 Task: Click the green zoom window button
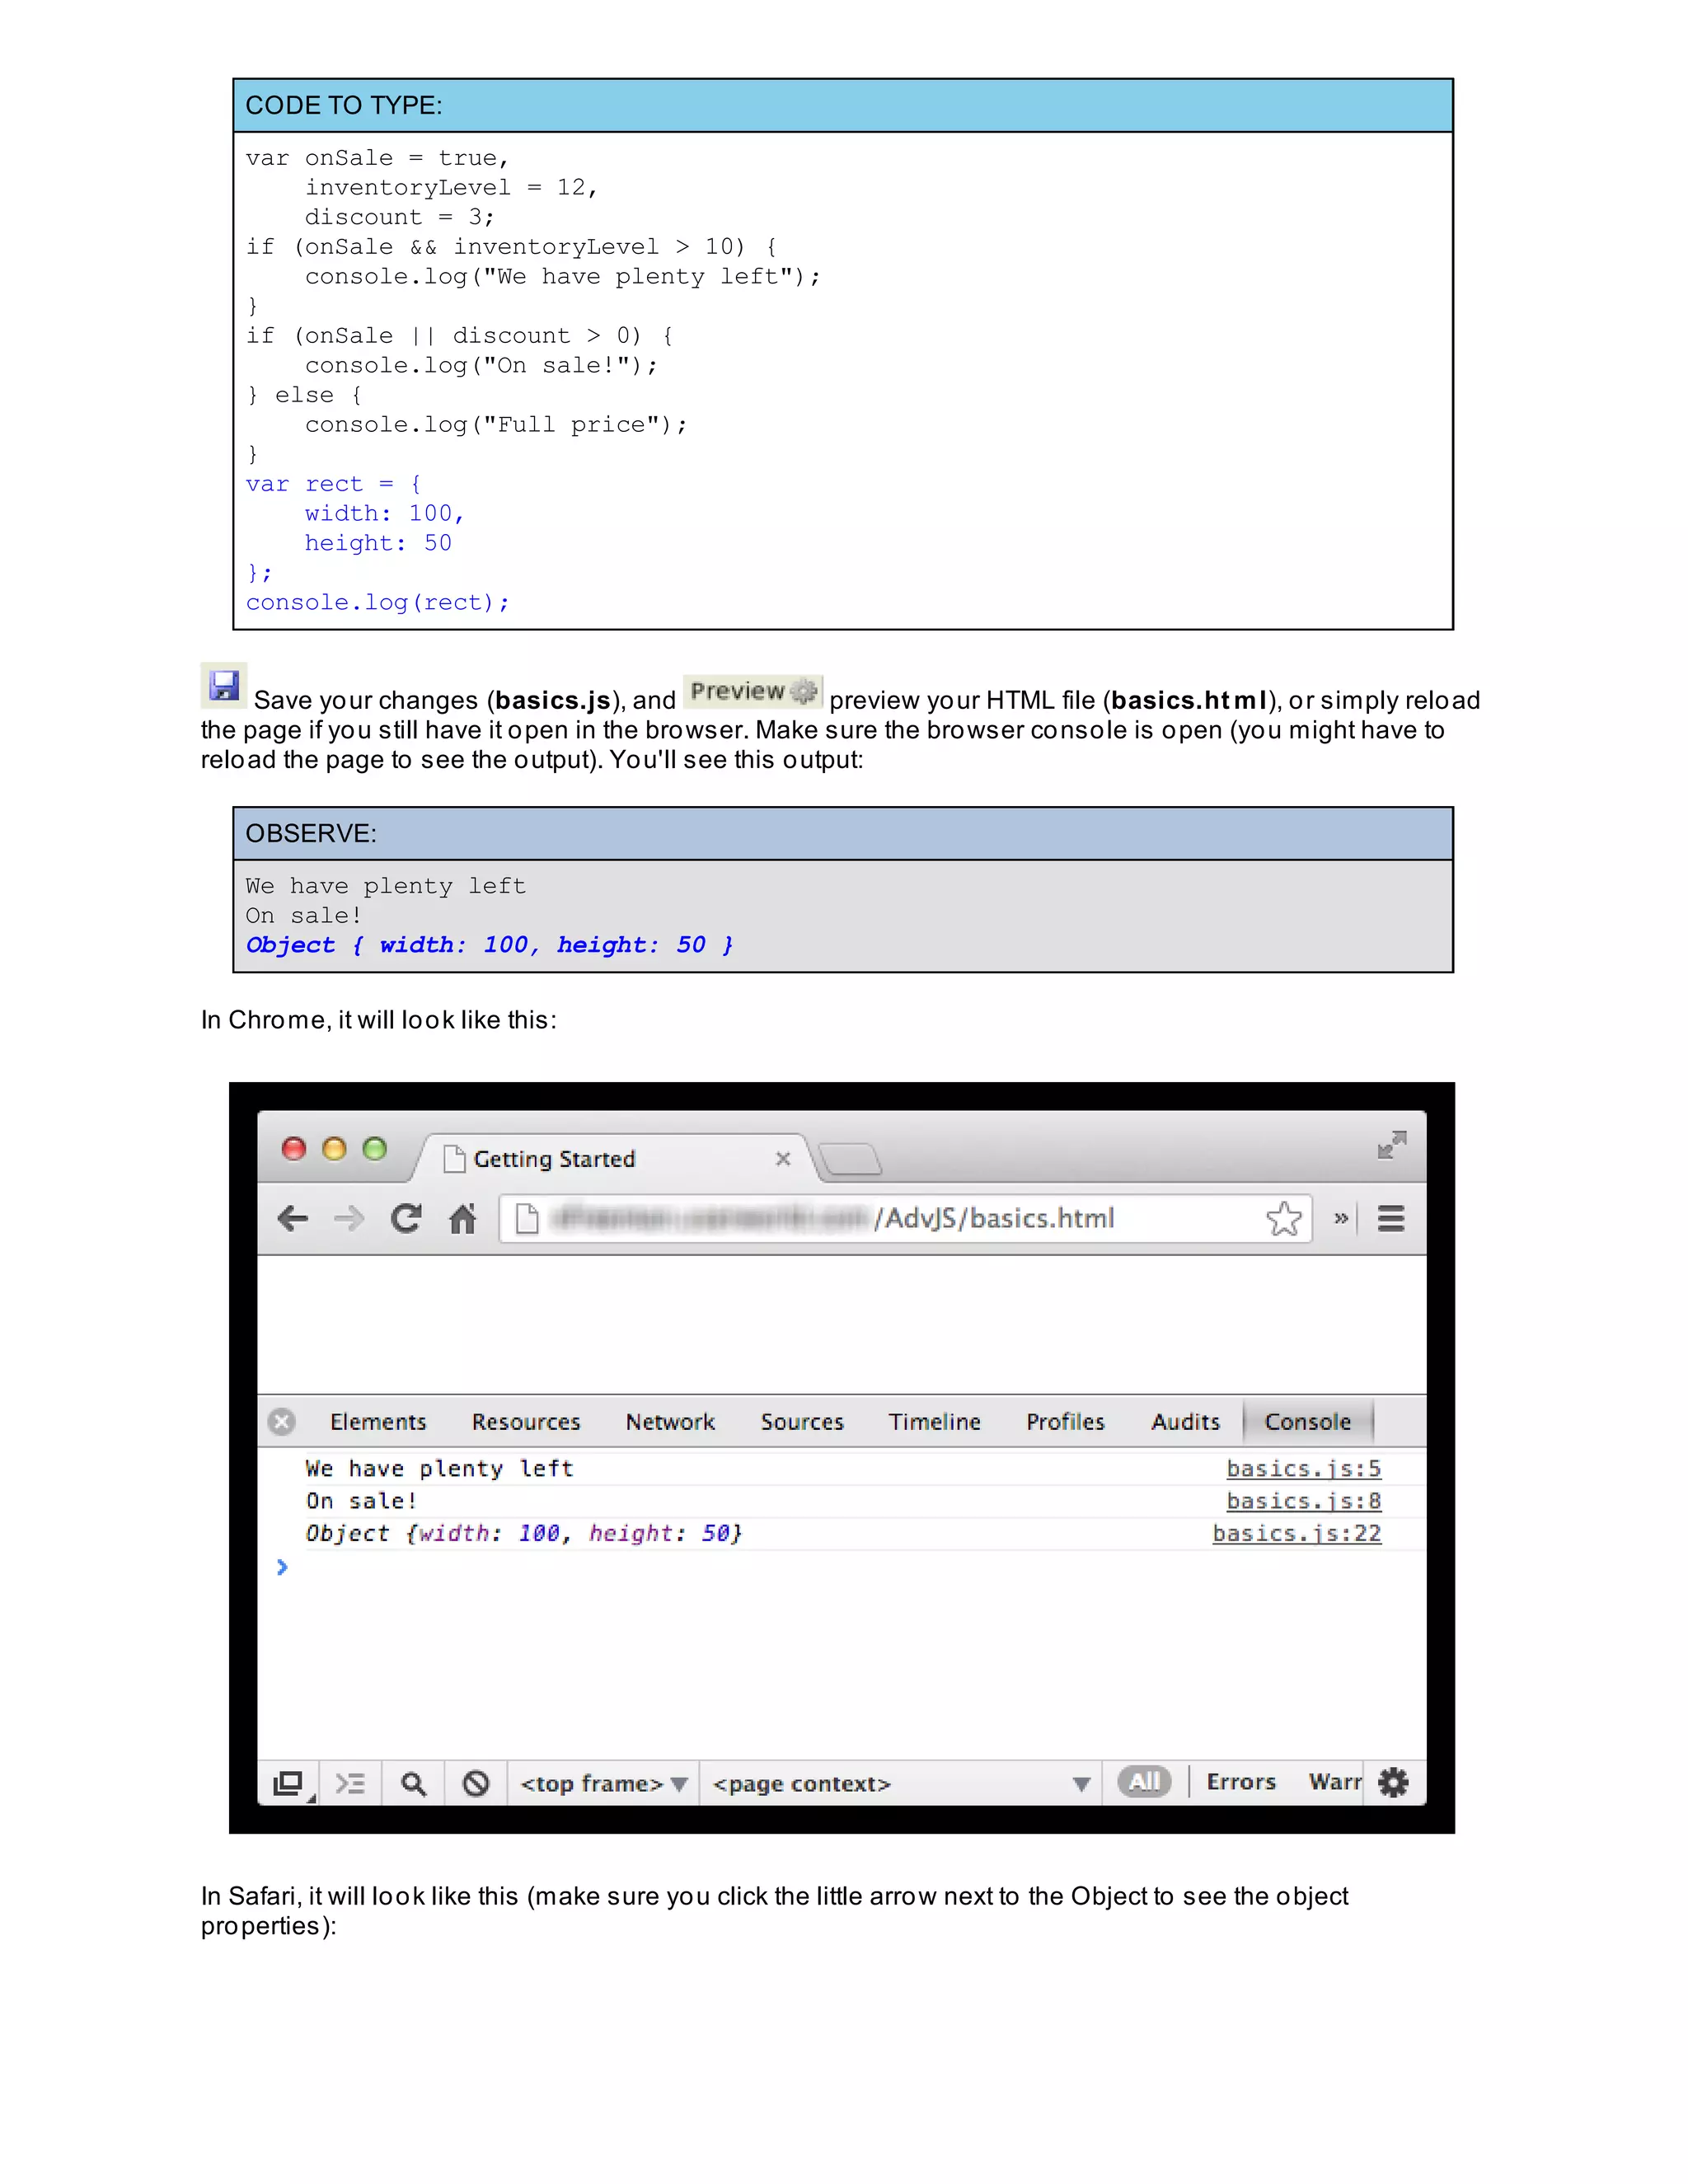pos(375,1149)
